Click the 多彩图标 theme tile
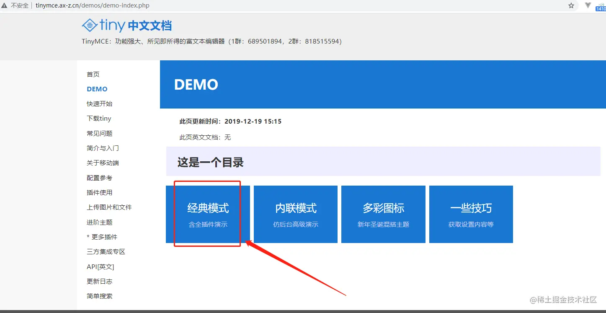This screenshot has width=606, height=313. (x=383, y=214)
